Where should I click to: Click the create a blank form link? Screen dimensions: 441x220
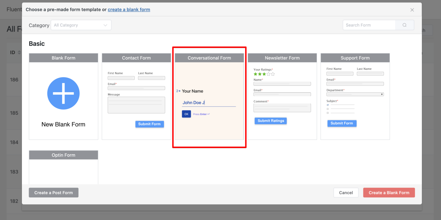point(129,9)
